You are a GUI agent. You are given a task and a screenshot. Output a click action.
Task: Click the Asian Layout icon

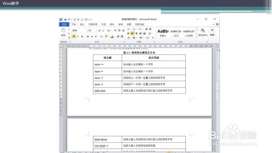(x=141, y=38)
